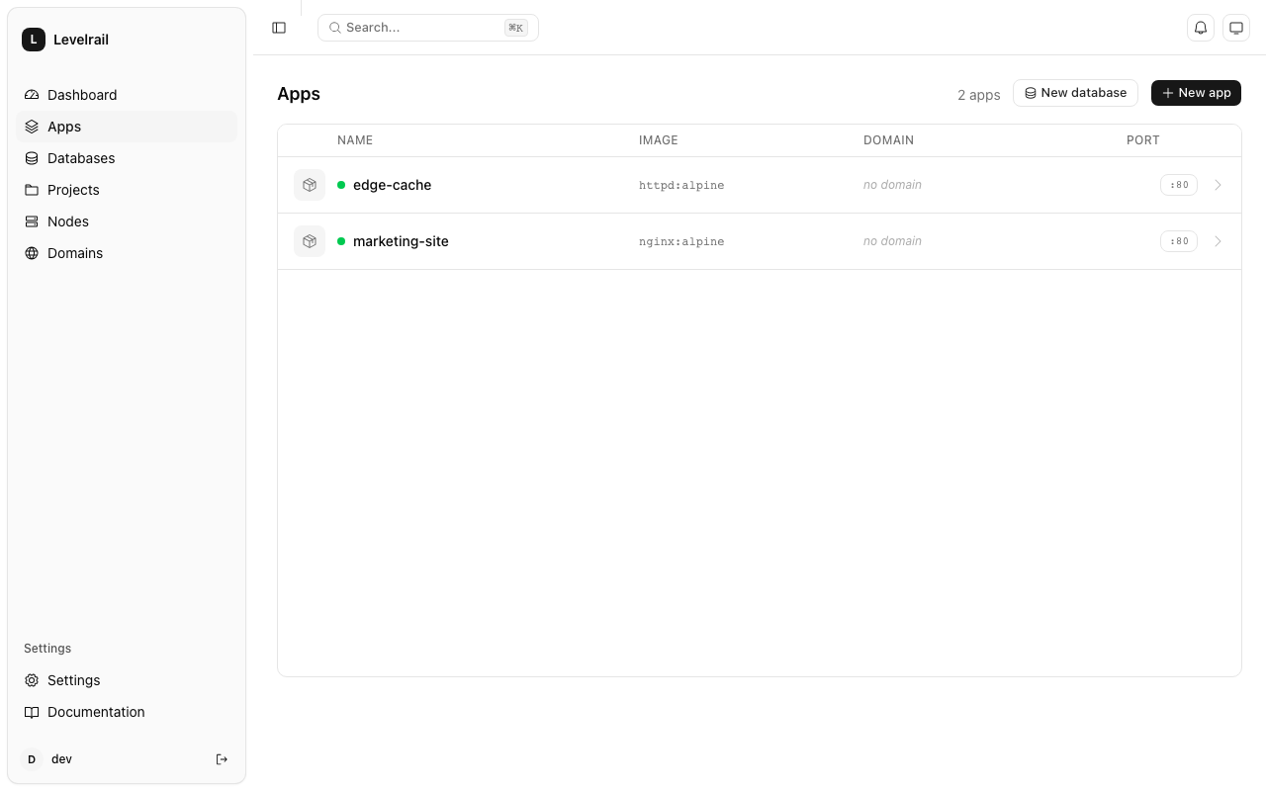Click the PORT column header
Screen dimensions: 1266x791
click(1143, 140)
